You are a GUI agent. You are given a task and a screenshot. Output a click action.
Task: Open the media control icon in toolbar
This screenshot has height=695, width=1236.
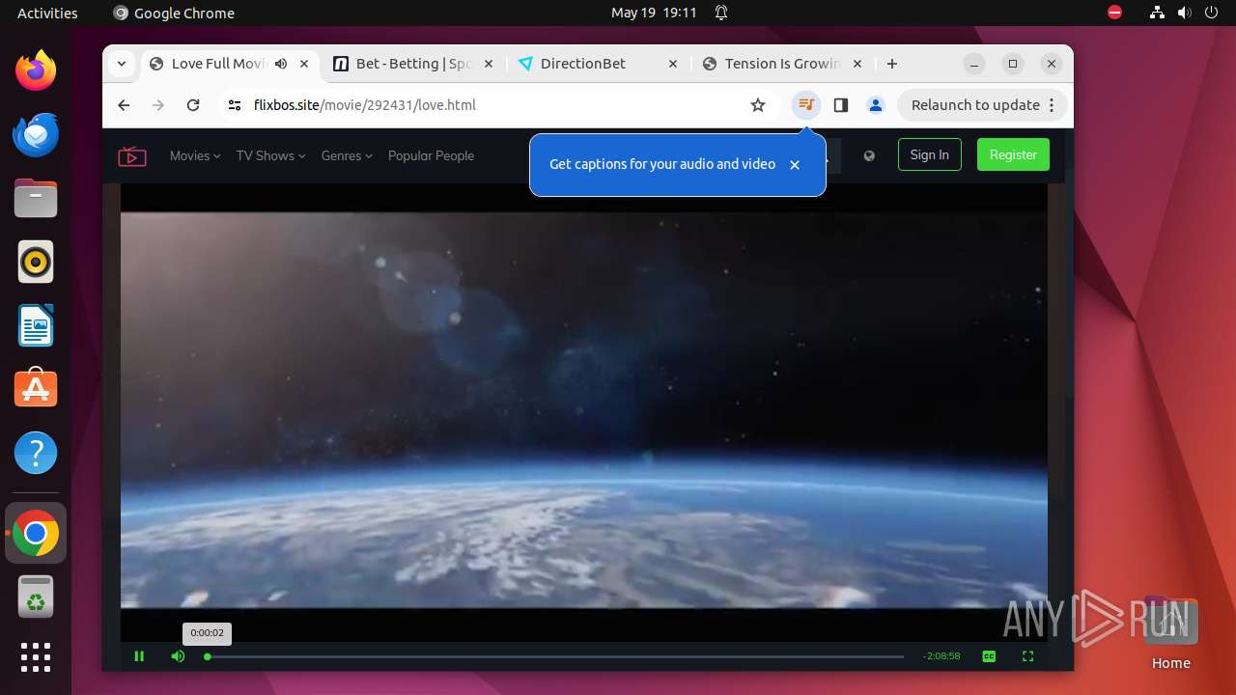click(806, 105)
